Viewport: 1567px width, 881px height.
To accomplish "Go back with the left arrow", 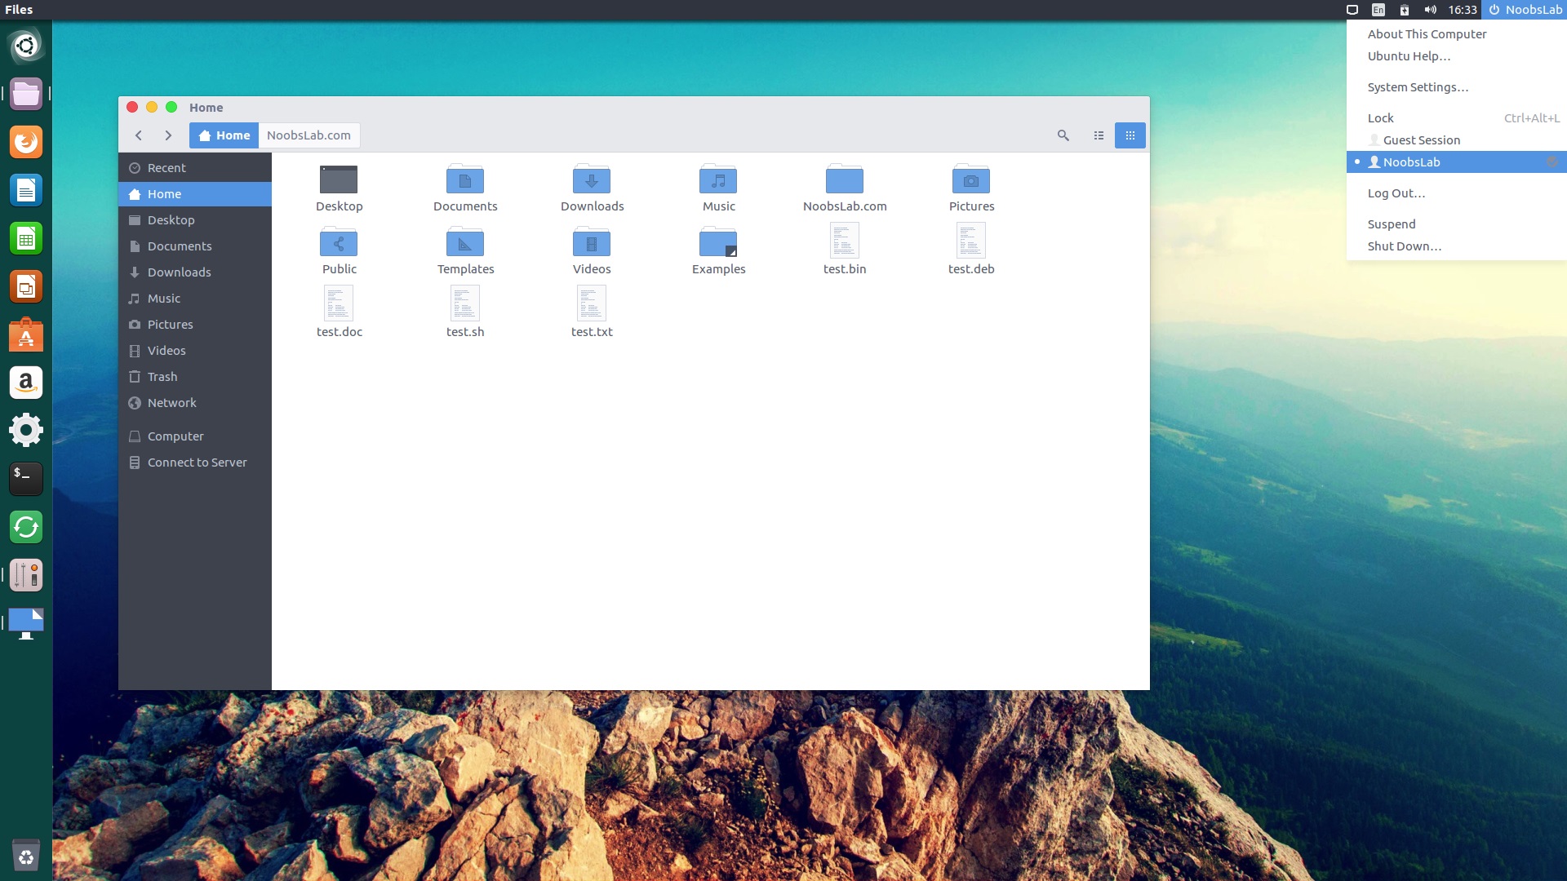I will pyautogui.click(x=139, y=135).
